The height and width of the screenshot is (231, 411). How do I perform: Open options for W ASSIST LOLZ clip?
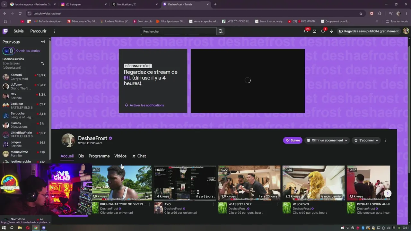click(278, 204)
